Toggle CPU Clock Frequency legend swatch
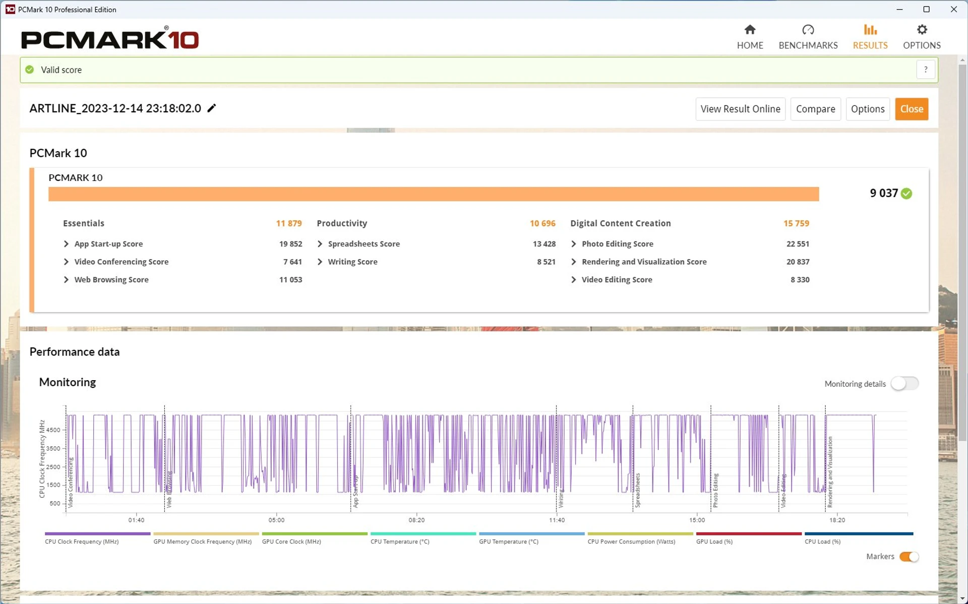 [x=97, y=533]
